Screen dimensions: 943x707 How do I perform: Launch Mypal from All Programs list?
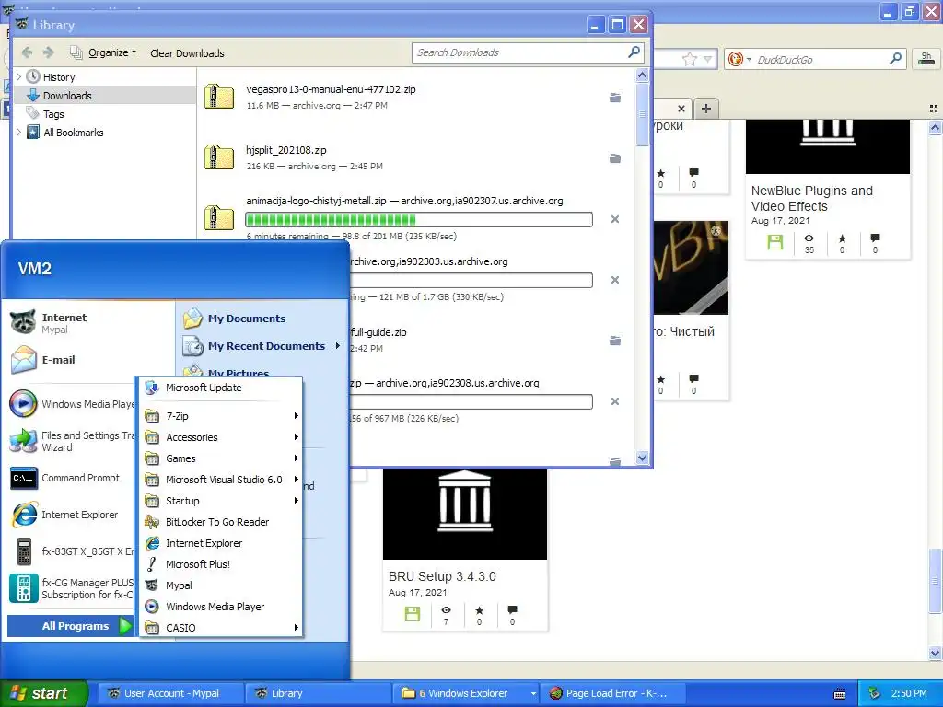[221, 585]
